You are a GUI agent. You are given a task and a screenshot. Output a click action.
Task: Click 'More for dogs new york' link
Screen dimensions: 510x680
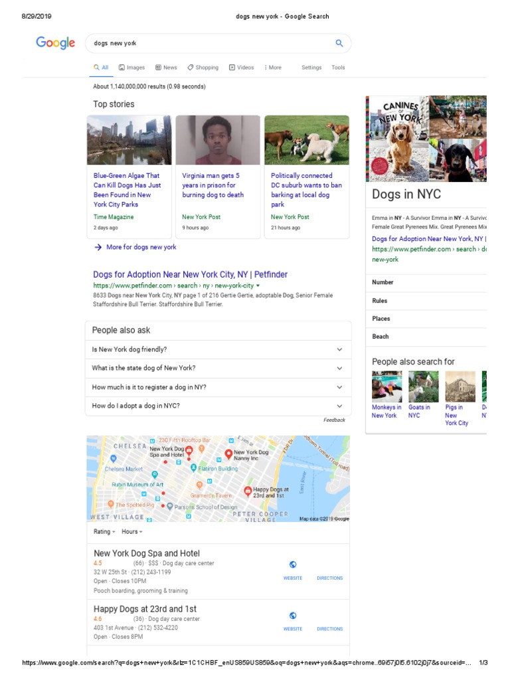[x=141, y=247]
